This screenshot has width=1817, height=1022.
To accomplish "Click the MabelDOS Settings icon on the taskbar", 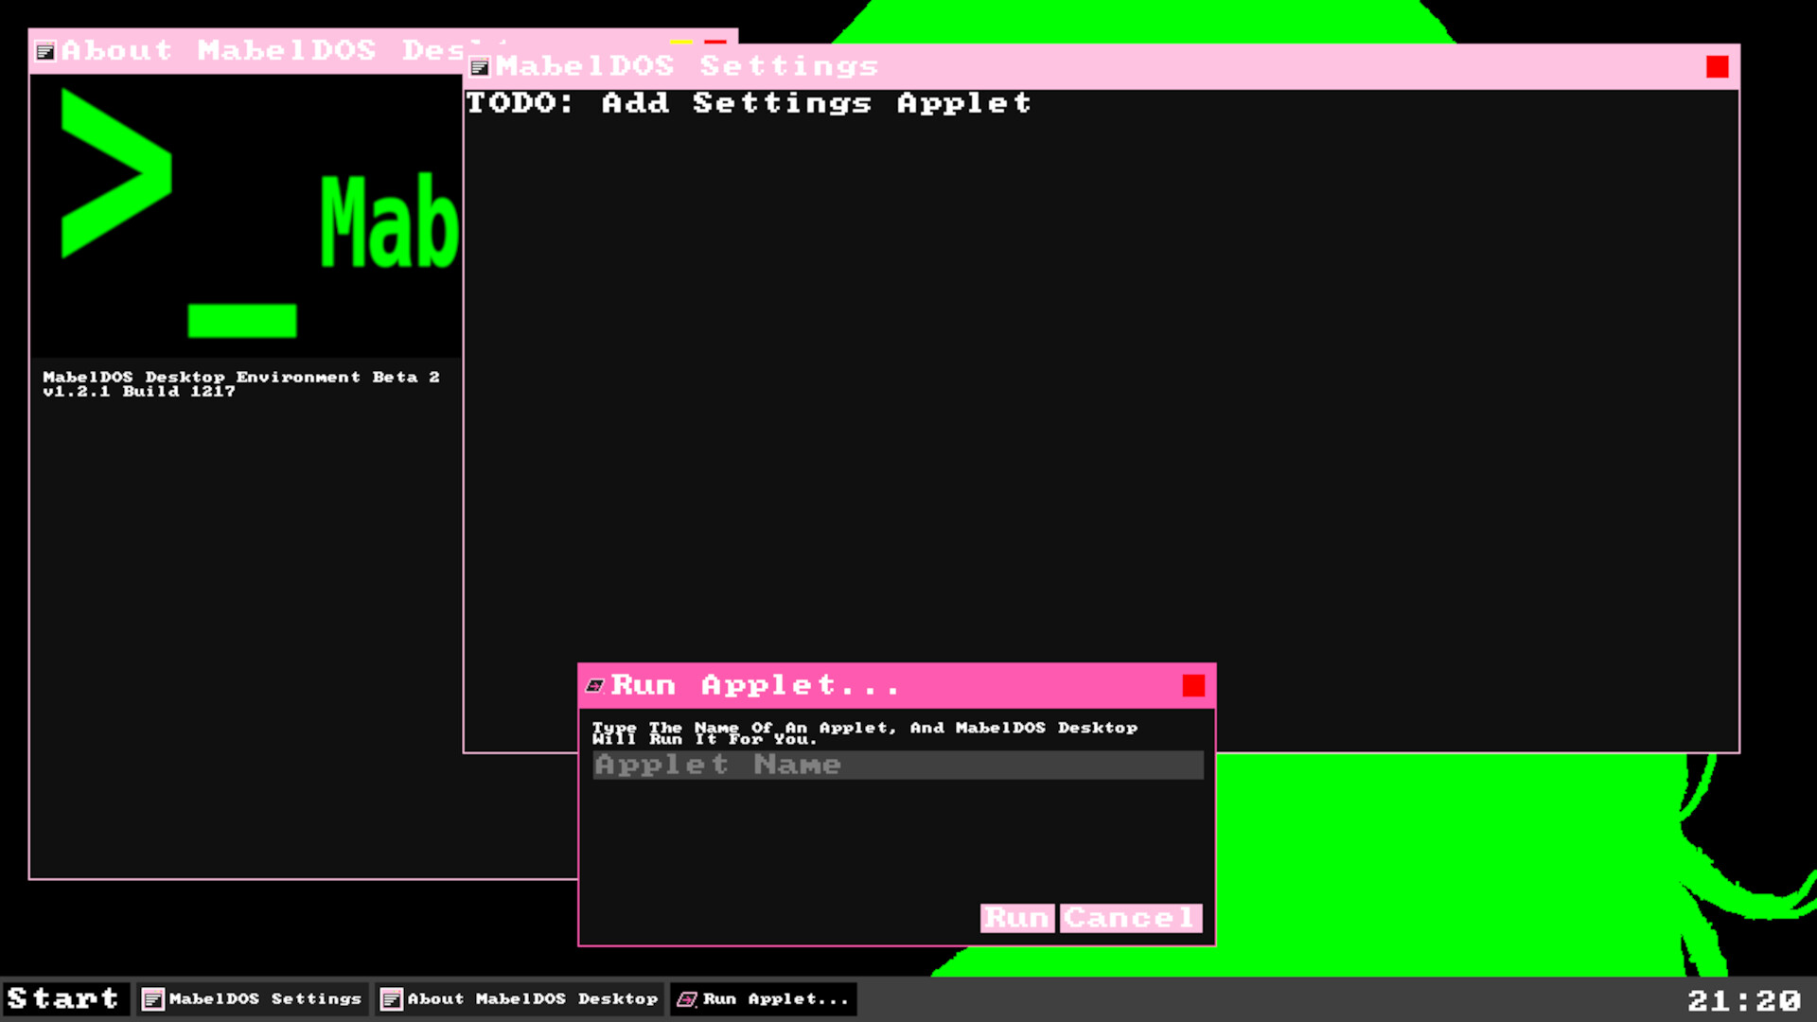I will 153,999.
